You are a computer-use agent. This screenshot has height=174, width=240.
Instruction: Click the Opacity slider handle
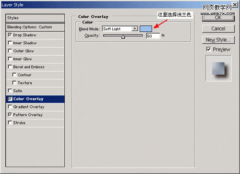click(x=123, y=37)
